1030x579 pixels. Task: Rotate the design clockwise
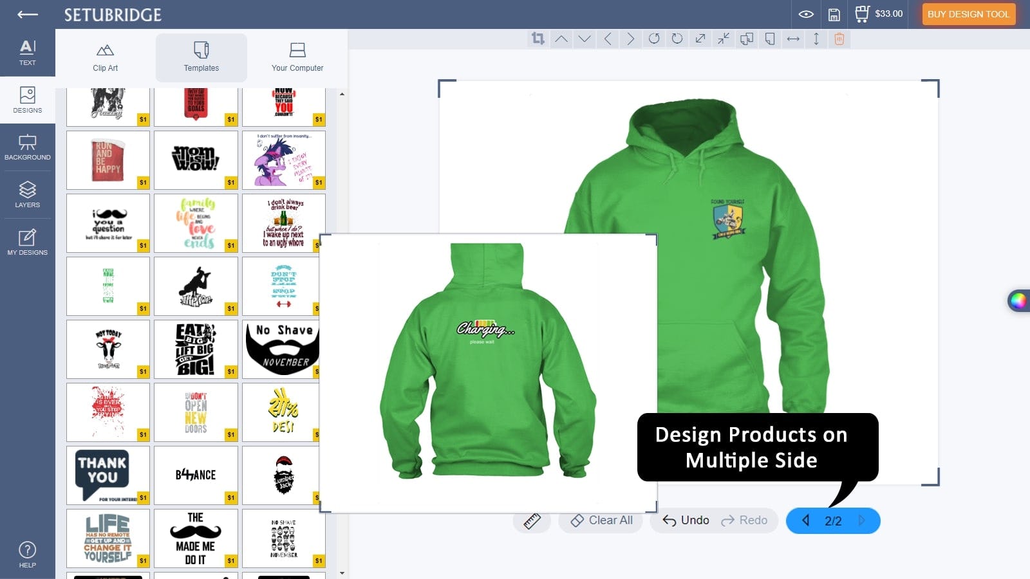tap(676, 39)
